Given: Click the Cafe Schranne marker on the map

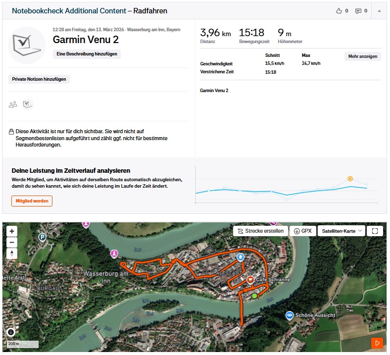Looking at the screenshot, I should coord(250,280).
